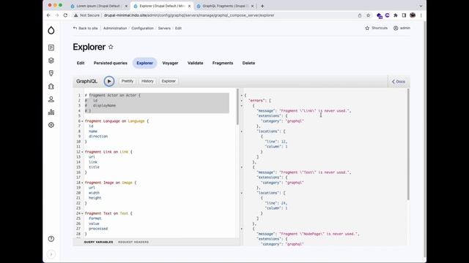469x263 pixels.
Task: Collapse fragment Link fold arrow at line 12
Action: coord(83,152)
